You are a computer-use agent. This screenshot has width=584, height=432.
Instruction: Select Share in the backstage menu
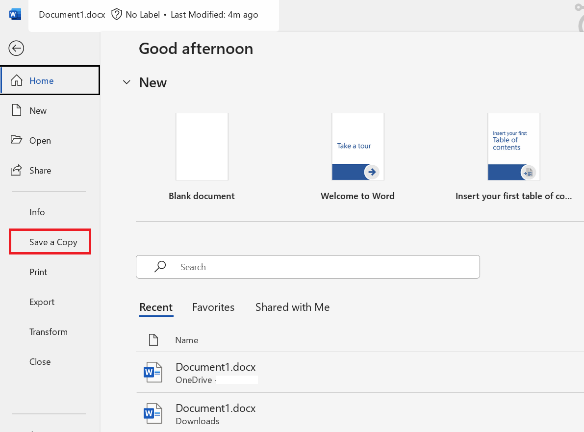(51, 170)
